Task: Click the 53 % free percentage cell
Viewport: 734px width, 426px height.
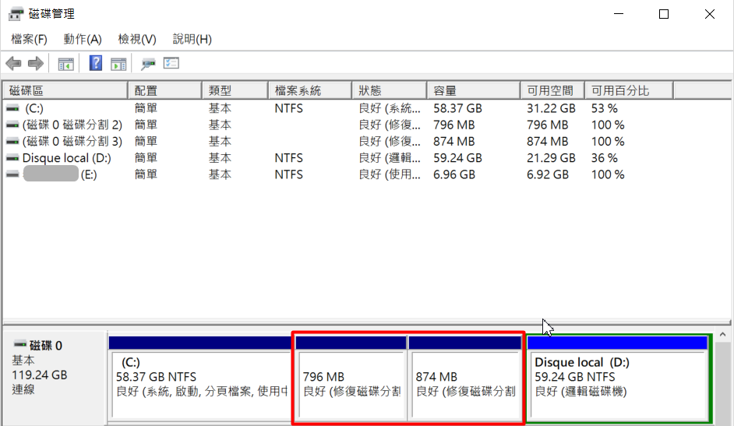Action: 605,108
